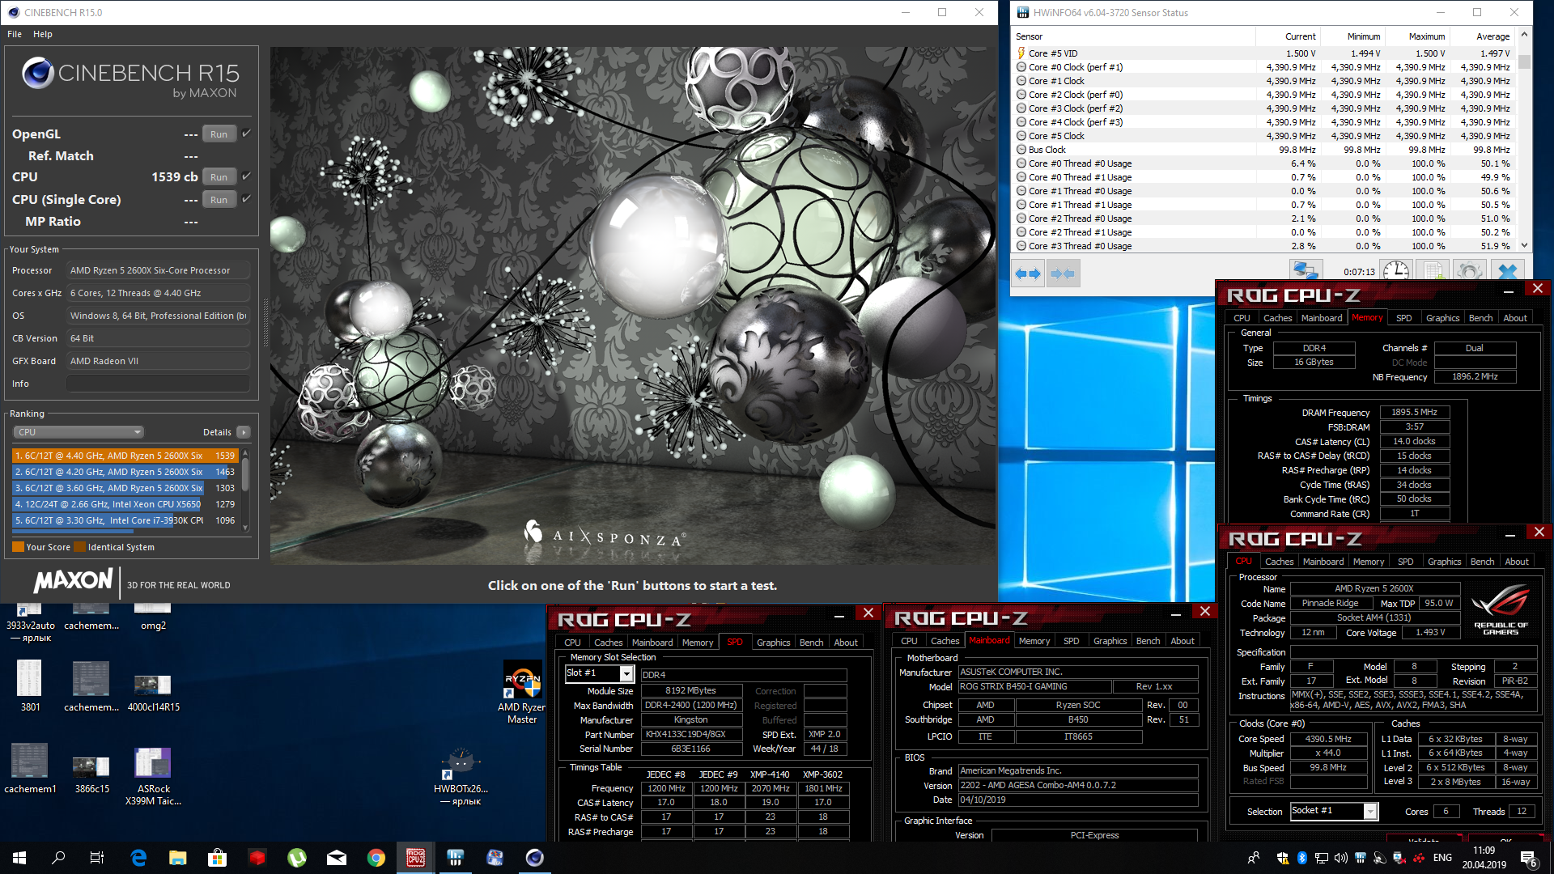Open Cinebench File menu
1554x874 pixels.
click(15, 34)
